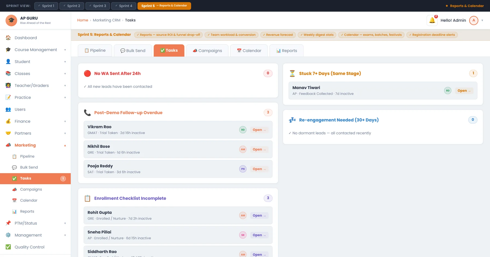Switch to the Bulk Send tab
Viewport: 490px width, 257px height.
(133, 51)
